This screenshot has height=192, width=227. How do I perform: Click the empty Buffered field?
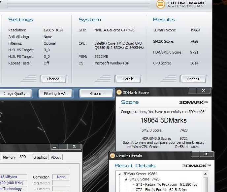tap(61, 189)
